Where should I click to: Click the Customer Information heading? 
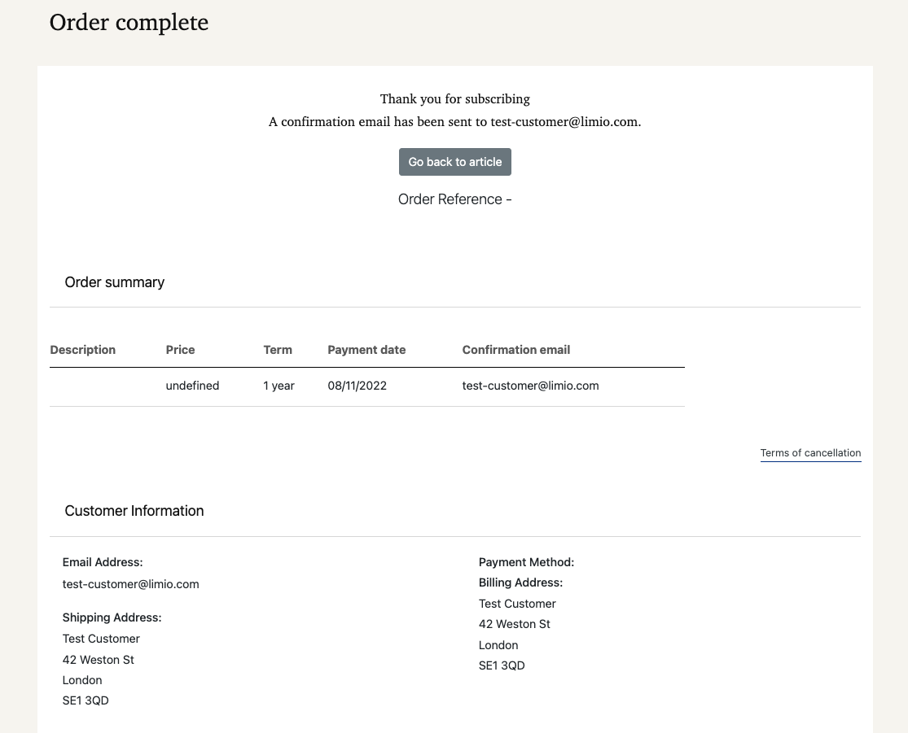coord(134,511)
